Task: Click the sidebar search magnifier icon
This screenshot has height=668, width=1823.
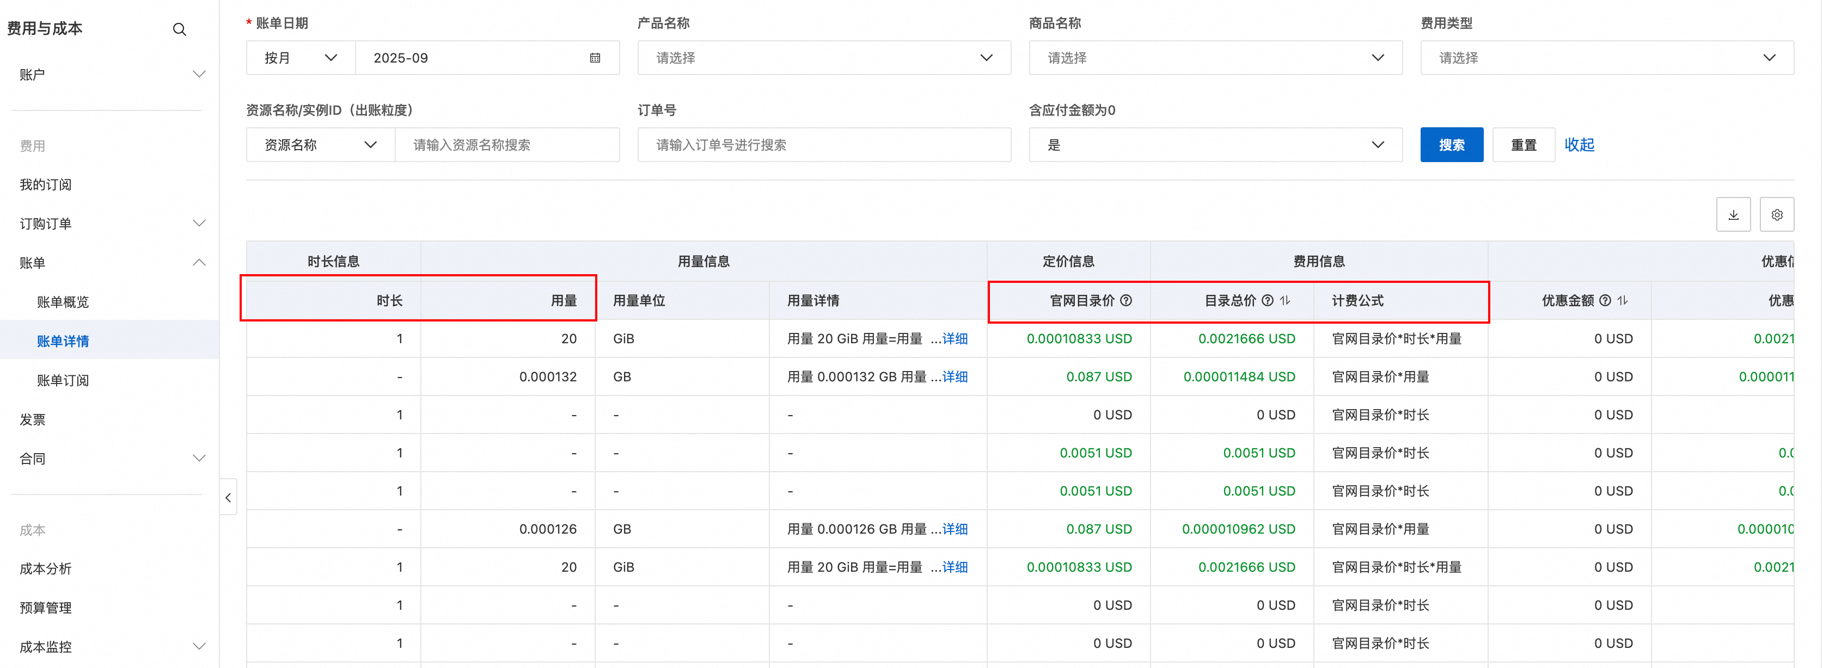Action: [x=179, y=29]
